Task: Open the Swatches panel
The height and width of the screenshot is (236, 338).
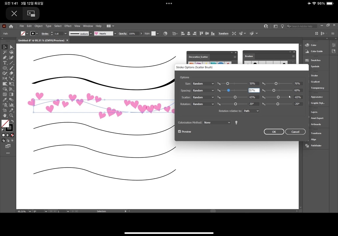Action: point(316,60)
